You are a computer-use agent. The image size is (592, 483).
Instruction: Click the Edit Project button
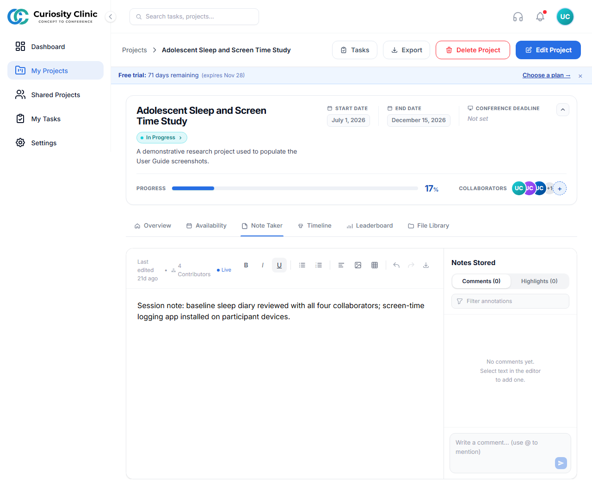548,50
